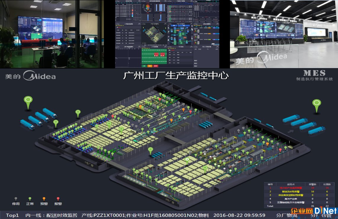Click handled count 6 in the 配送及时性预警 row
This screenshot has width=338, height=219.
(327, 192)
